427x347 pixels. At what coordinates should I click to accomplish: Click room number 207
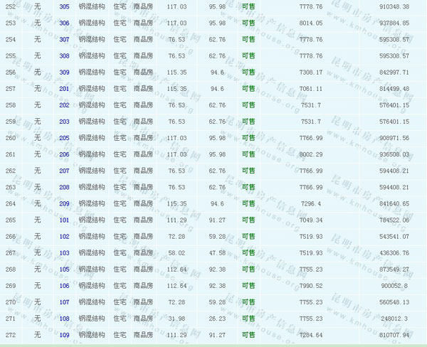coord(64,171)
